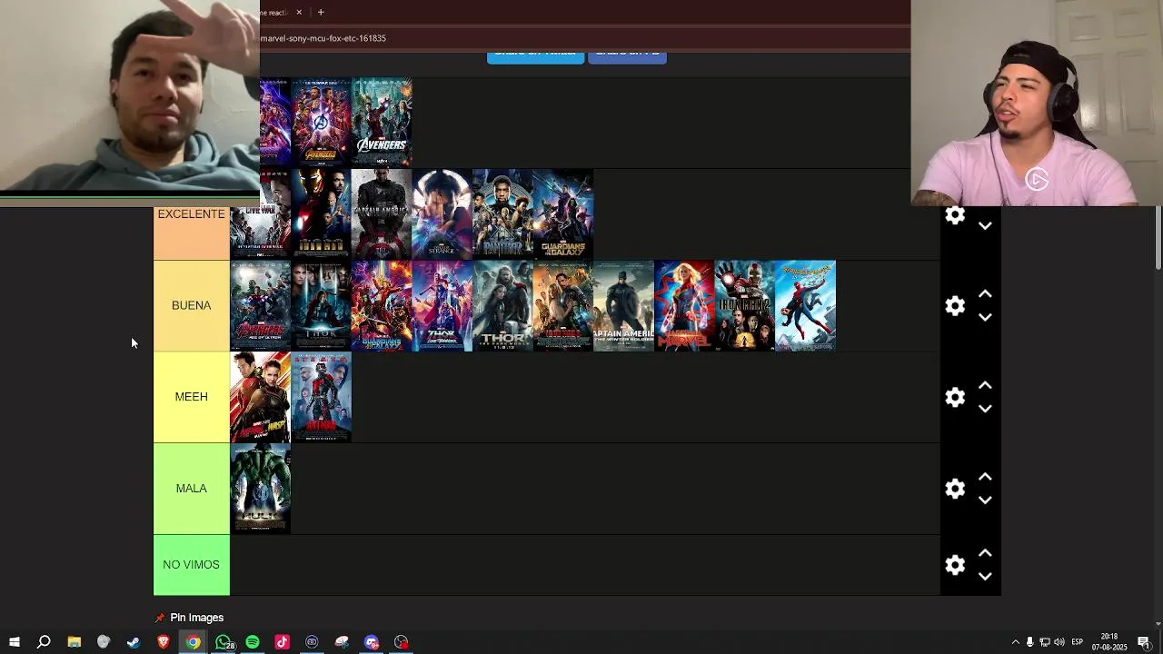Move MEEH tier up with chevron
The width and height of the screenshot is (1163, 654).
(985, 385)
